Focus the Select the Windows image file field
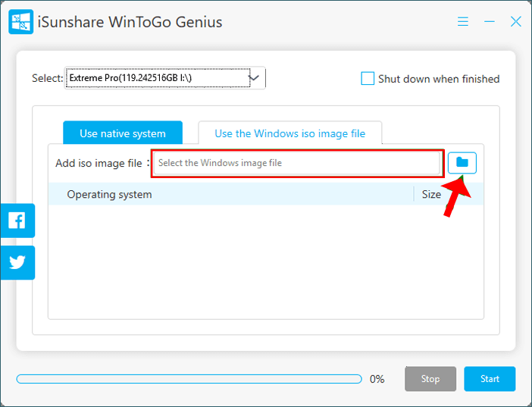The height and width of the screenshot is (407, 532). click(x=297, y=163)
